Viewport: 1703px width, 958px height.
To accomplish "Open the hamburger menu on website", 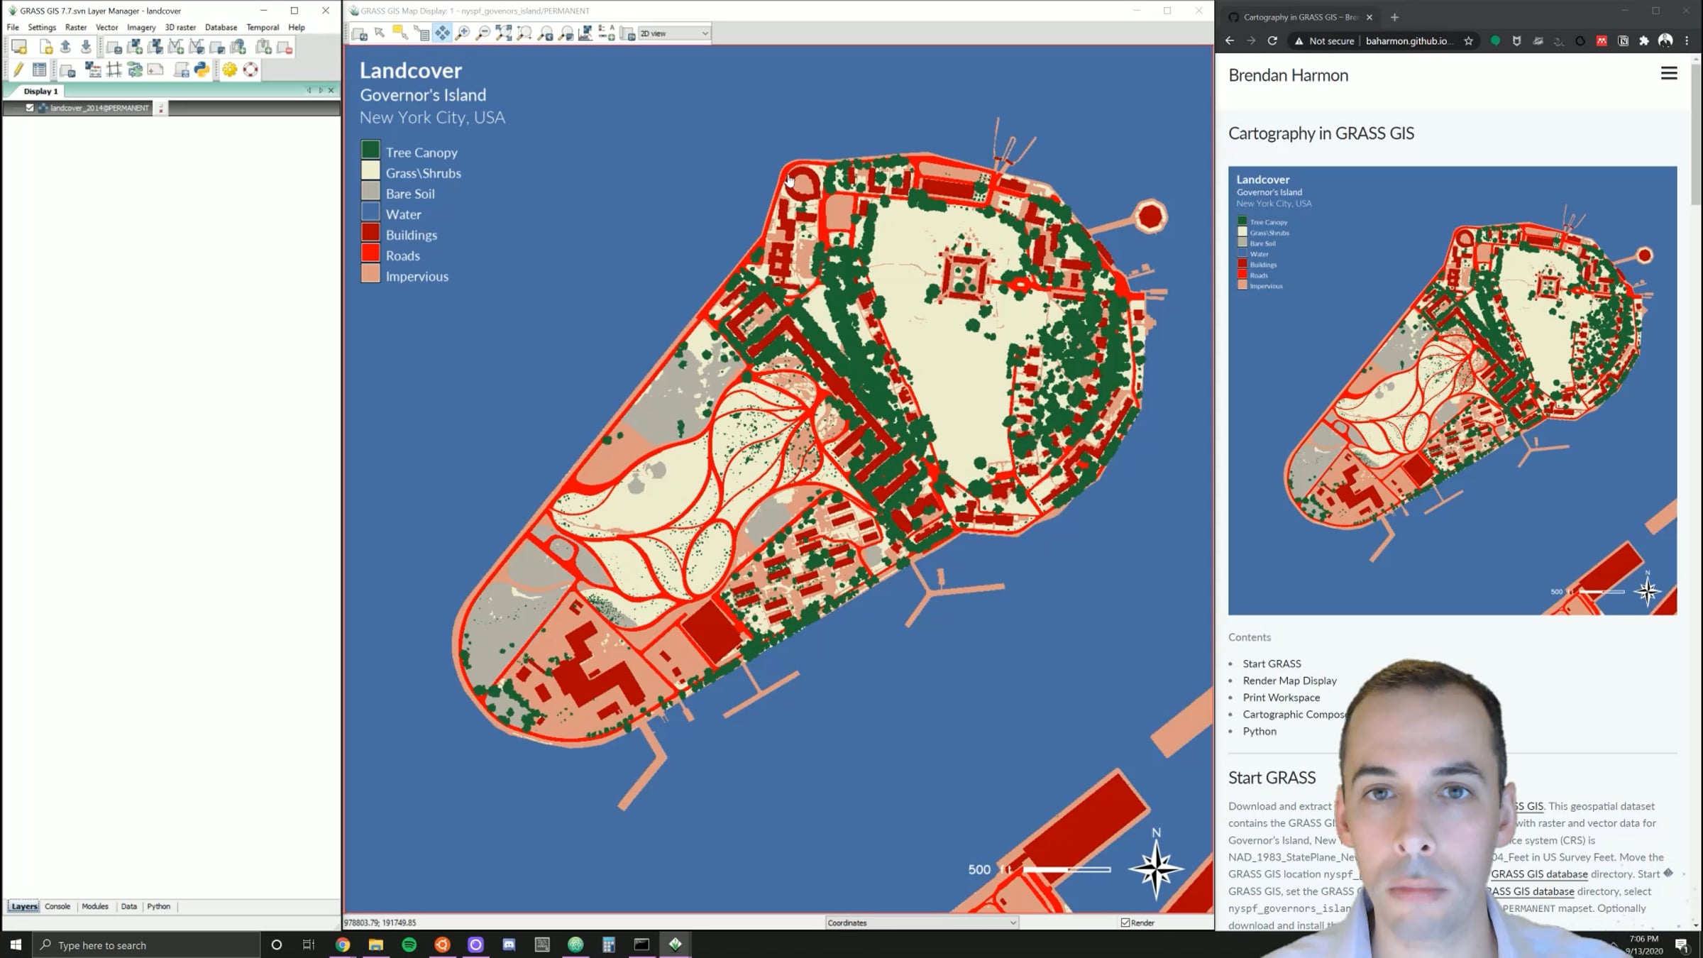I will tap(1669, 74).
